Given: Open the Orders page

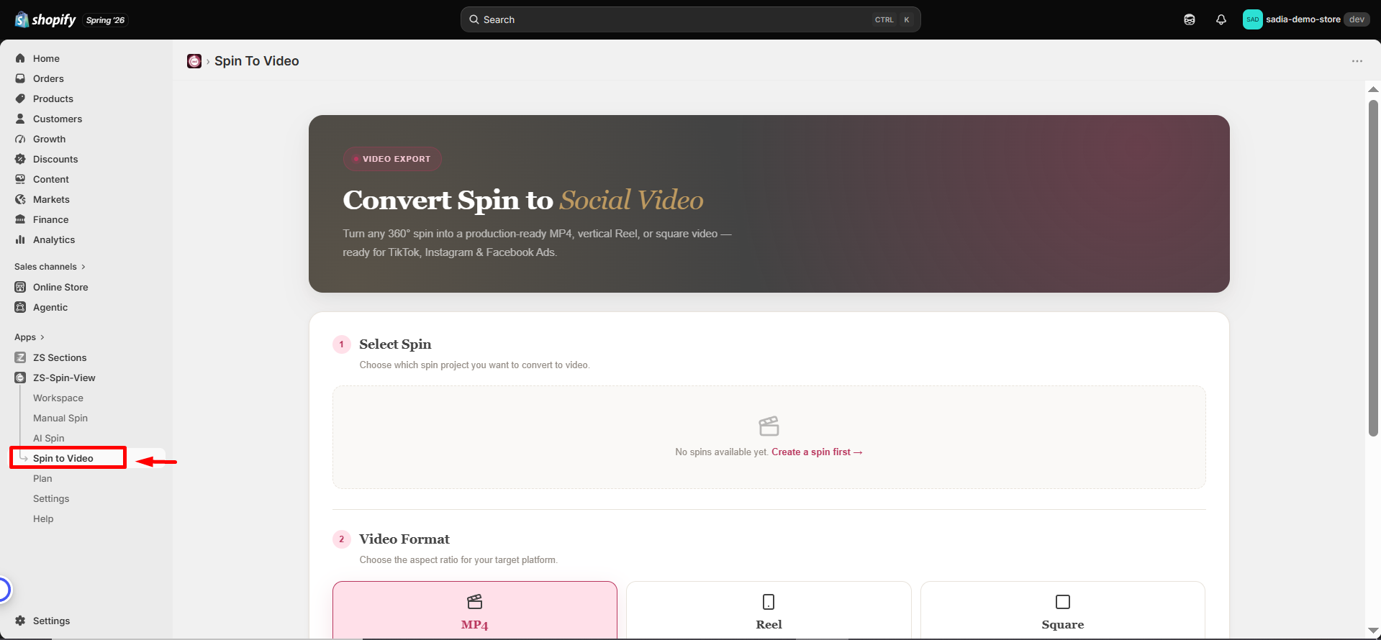Looking at the screenshot, I should [48, 78].
